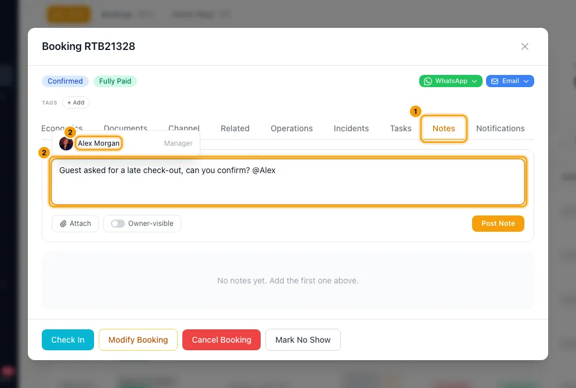Click inside the note text area
This screenshot has height=388, width=576.
(x=288, y=181)
